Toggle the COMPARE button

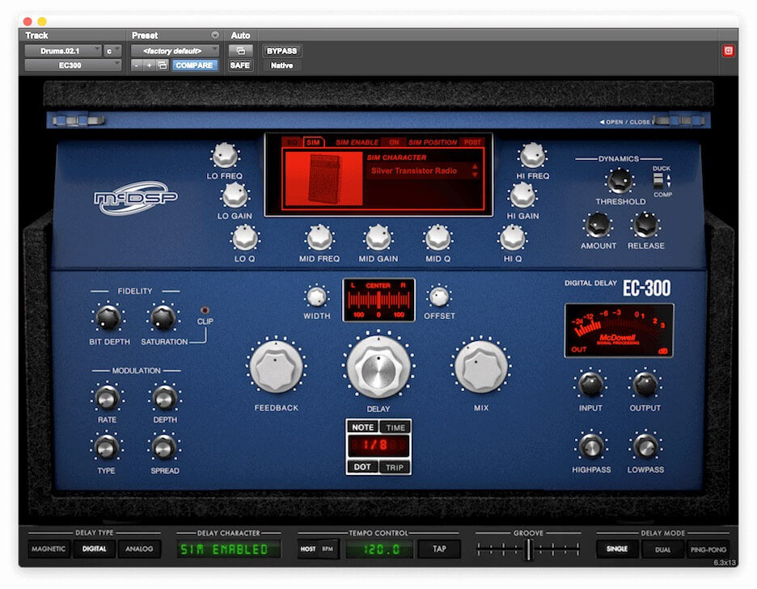[x=194, y=65]
